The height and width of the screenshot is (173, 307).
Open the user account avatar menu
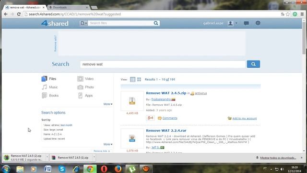pos(232,24)
